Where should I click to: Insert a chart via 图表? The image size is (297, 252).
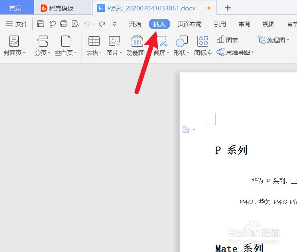pos(227,40)
